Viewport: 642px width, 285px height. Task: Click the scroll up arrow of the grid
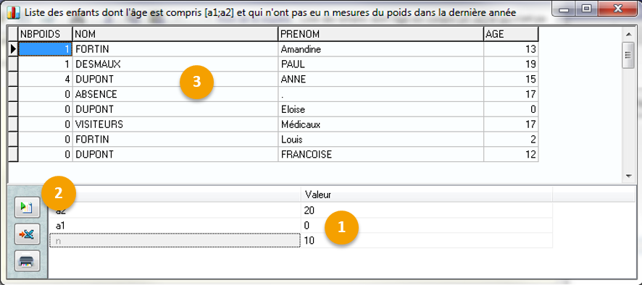click(x=628, y=33)
